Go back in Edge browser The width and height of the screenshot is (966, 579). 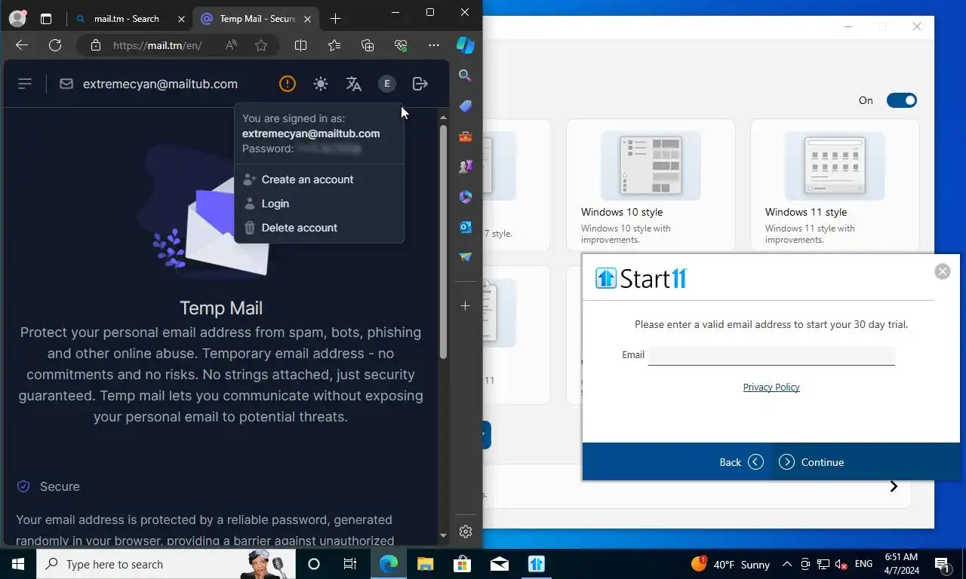(22, 45)
